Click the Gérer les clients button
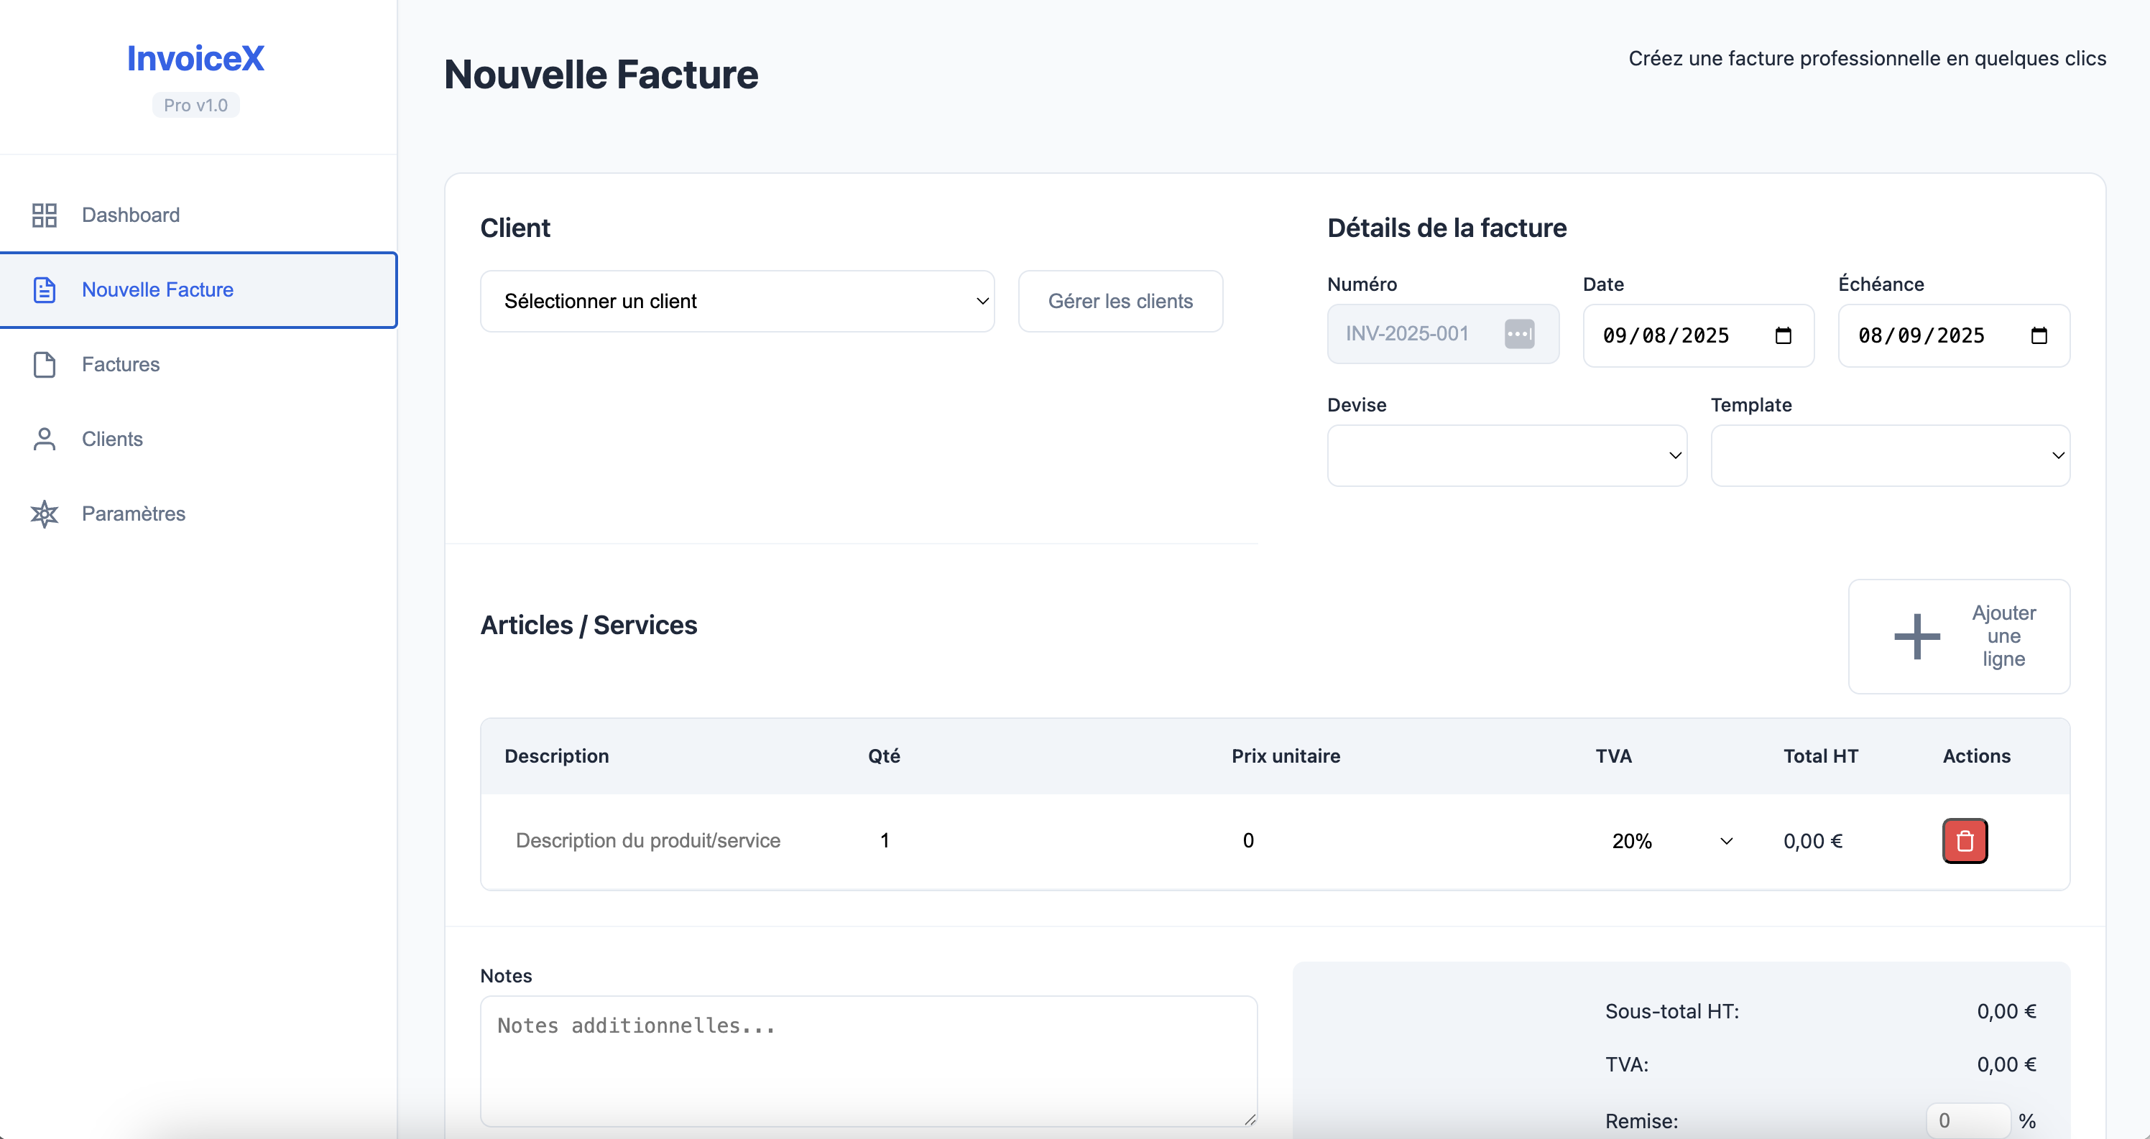 [x=1120, y=301]
